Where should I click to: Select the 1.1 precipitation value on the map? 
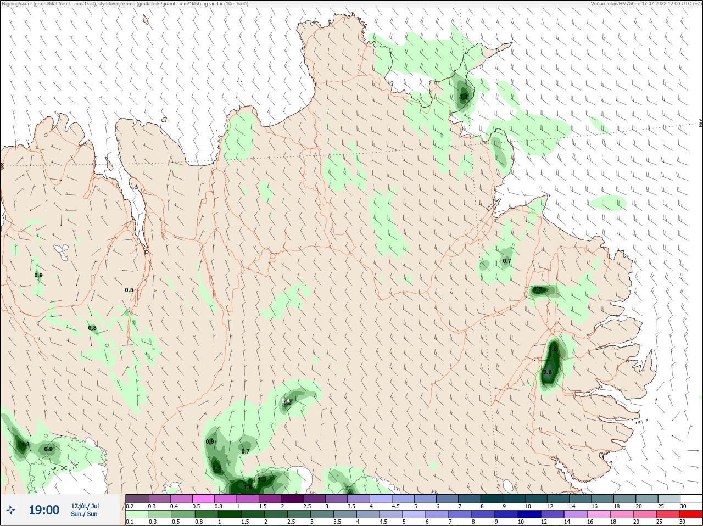464,97
